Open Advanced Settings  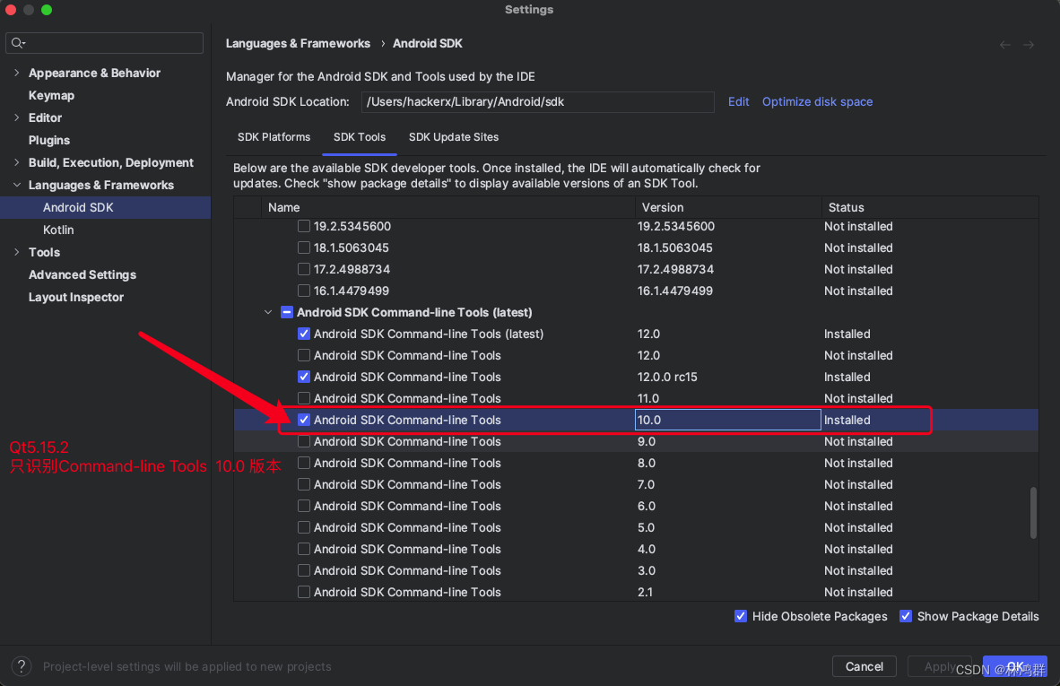point(82,274)
